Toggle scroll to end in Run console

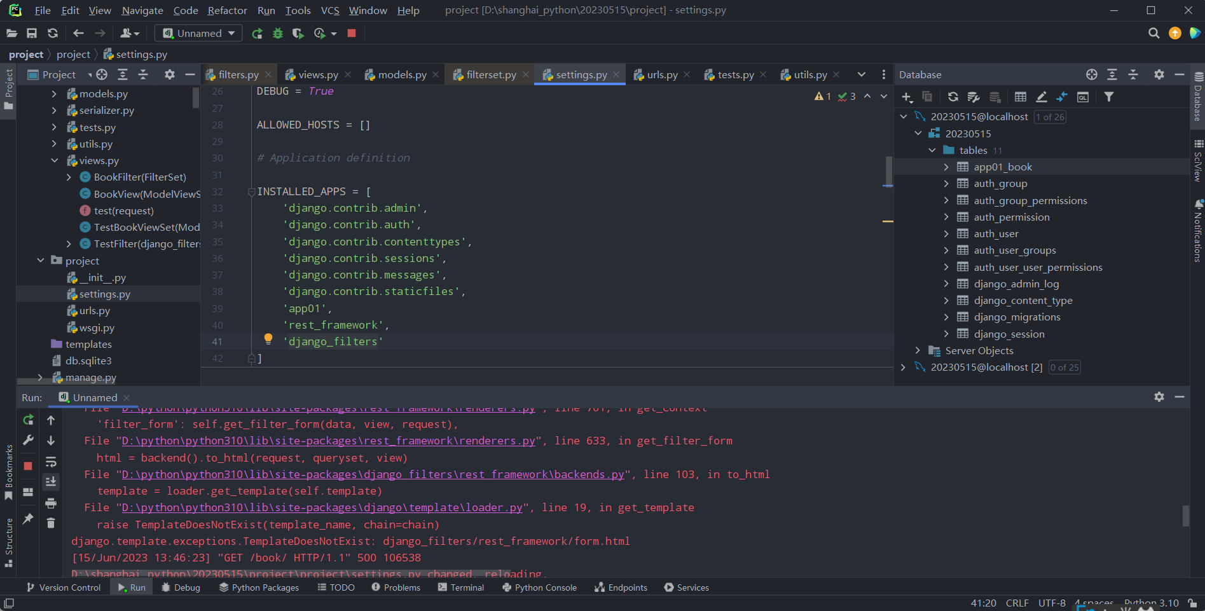click(x=51, y=482)
